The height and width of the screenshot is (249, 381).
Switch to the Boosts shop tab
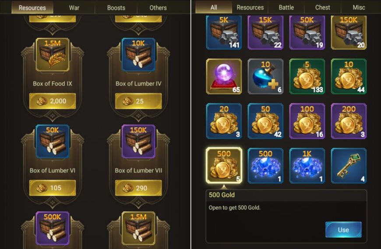coord(116,7)
